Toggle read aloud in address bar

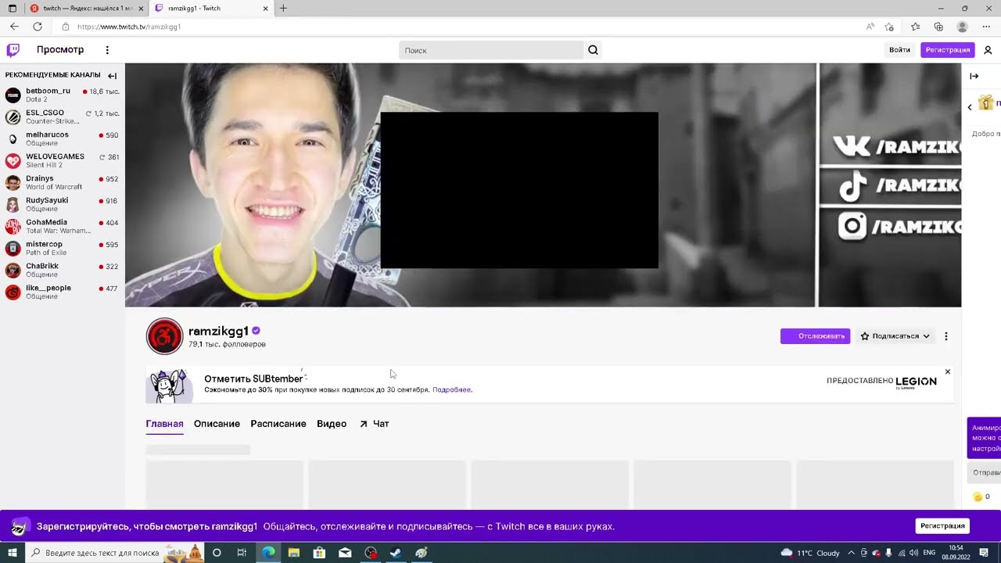[x=870, y=27]
